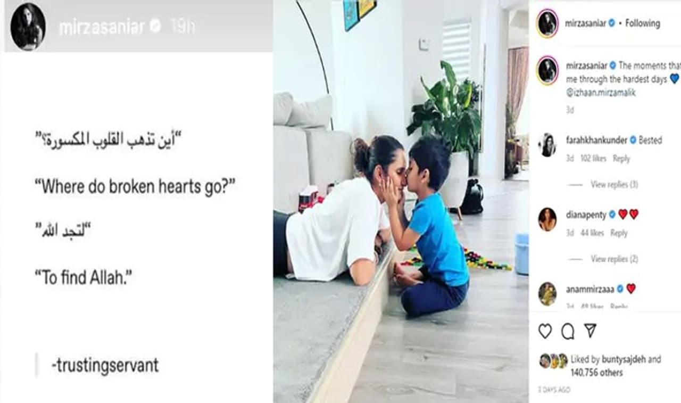Click the mother and child photo
The image size is (681, 403).
401,201
